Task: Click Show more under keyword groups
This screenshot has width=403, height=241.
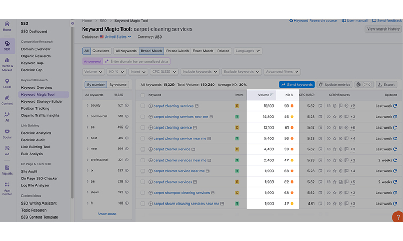Action: tap(107, 214)
